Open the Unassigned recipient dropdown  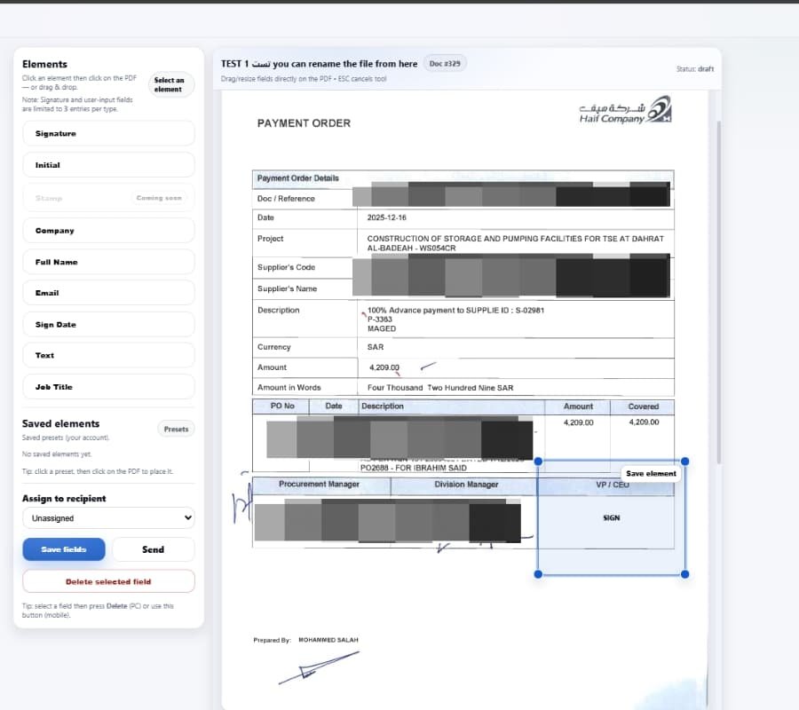[108, 517]
